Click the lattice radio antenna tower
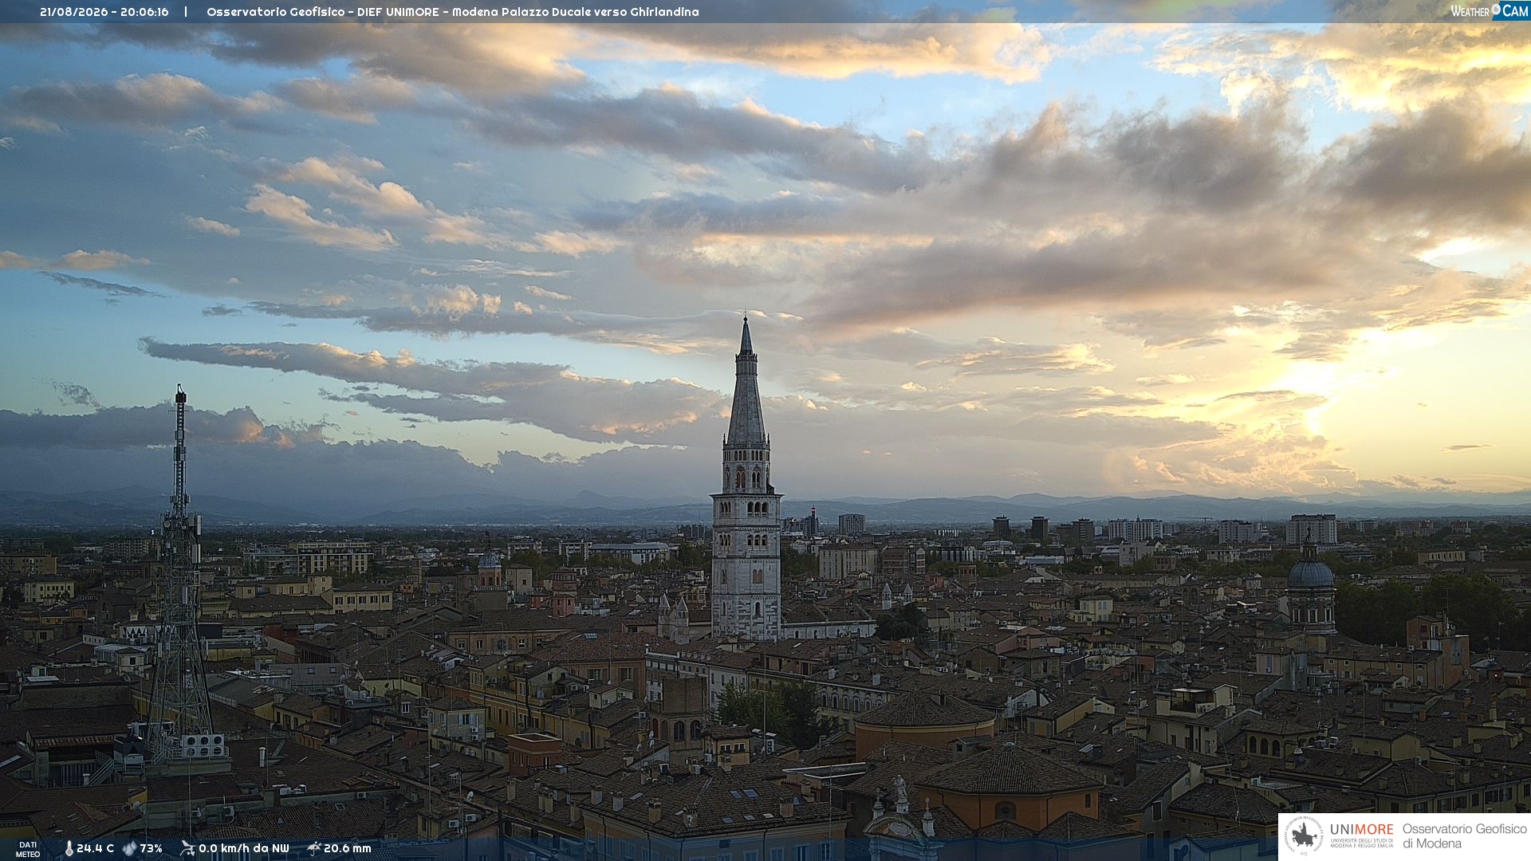This screenshot has width=1531, height=861. (x=179, y=574)
